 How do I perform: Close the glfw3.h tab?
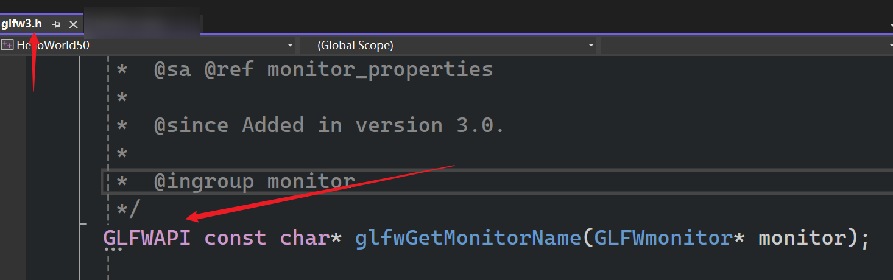tap(73, 24)
